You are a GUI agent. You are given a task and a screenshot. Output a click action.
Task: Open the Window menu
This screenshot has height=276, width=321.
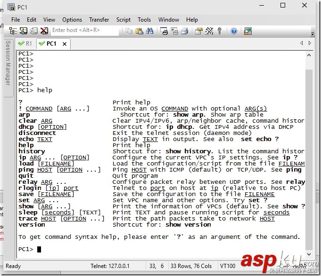pos(169,20)
